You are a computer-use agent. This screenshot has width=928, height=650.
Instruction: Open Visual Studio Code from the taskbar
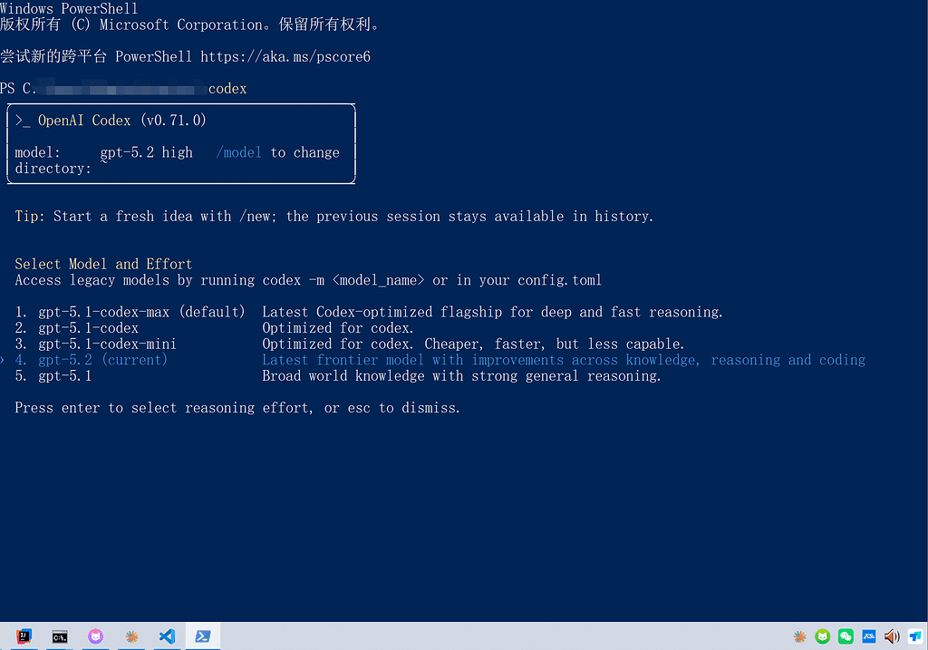point(167,636)
